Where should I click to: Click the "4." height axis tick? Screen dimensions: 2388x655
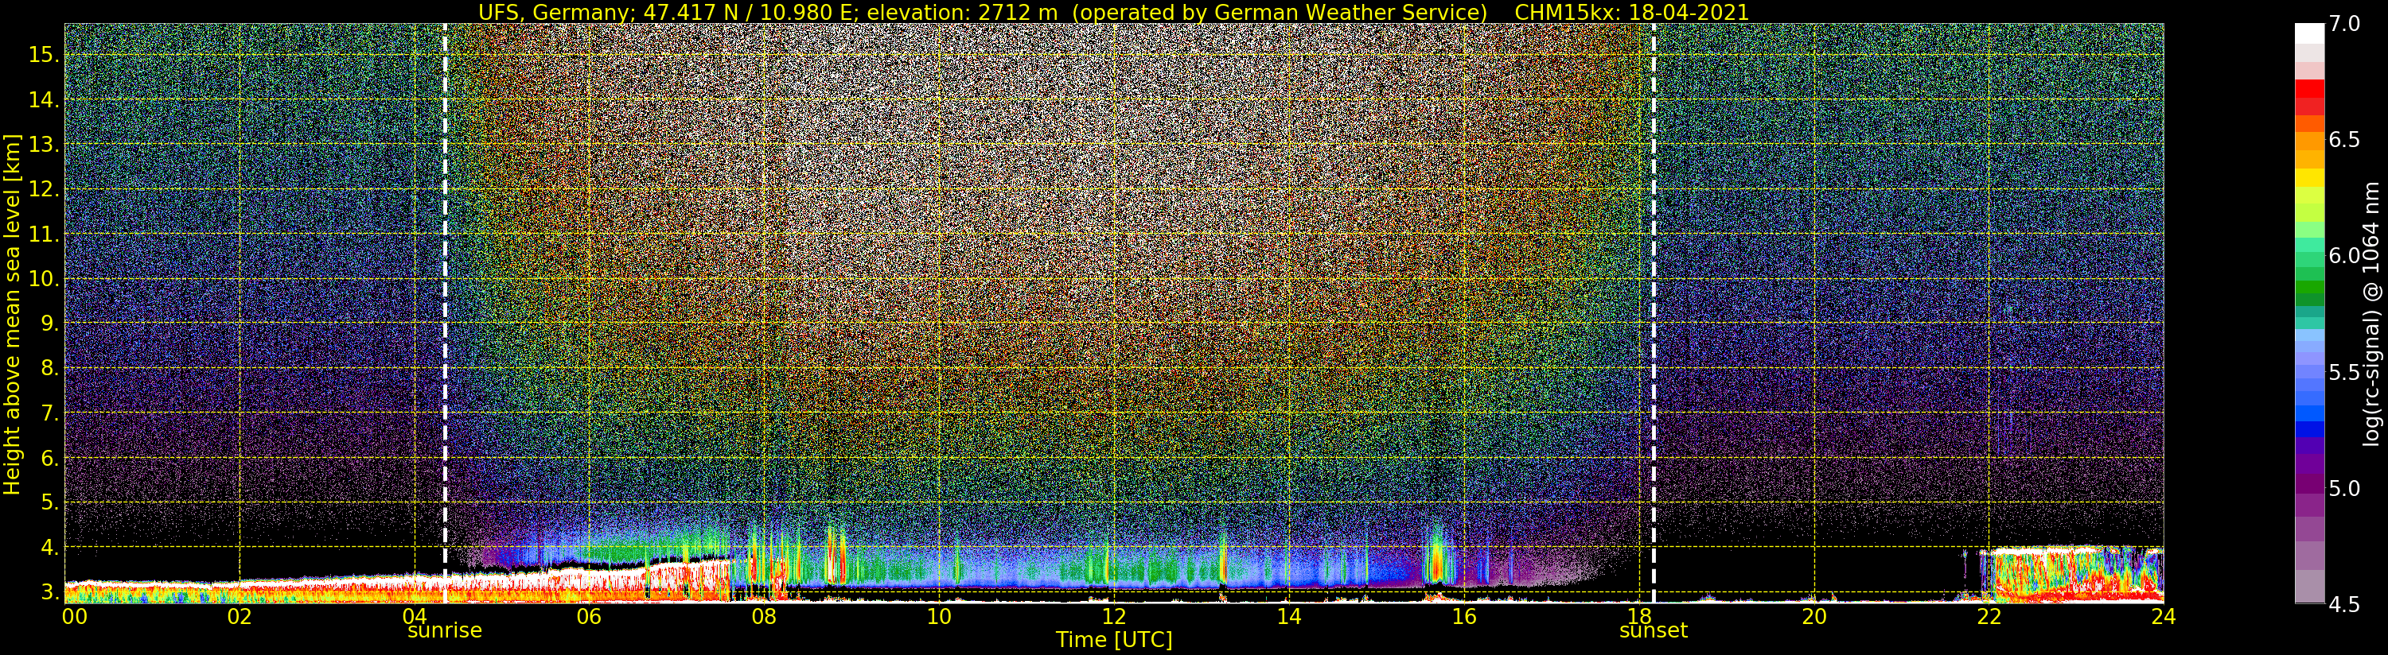(x=49, y=548)
